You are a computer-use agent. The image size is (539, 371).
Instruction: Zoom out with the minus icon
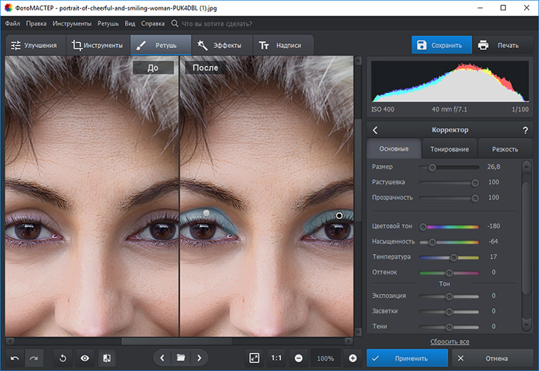(299, 358)
